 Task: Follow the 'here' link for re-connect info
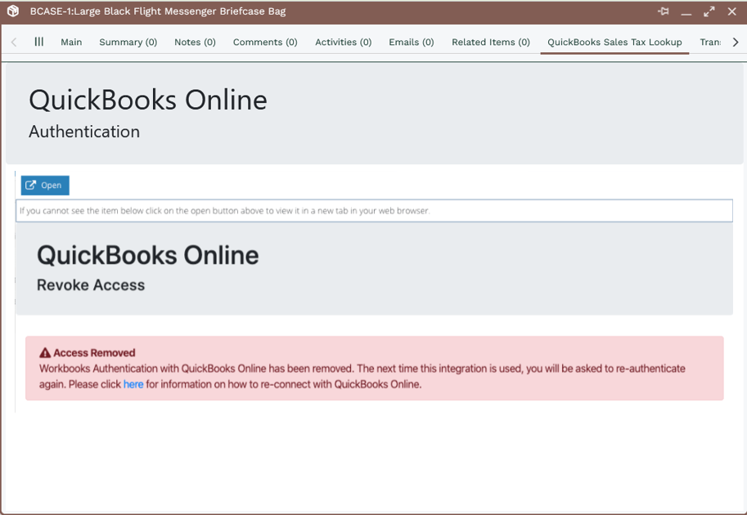pyautogui.click(x=133, y=384)
